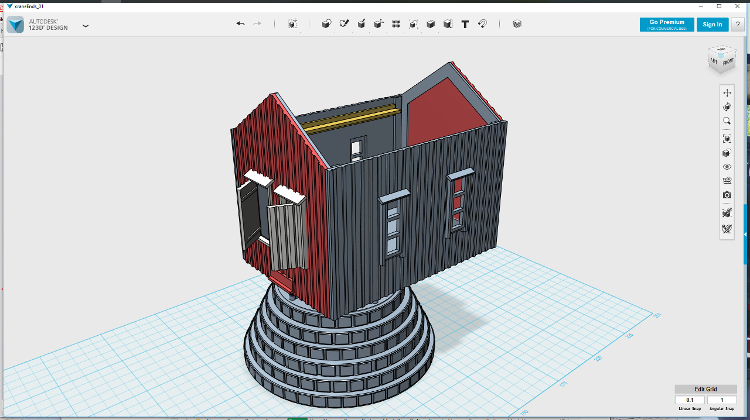Click the FRONT face of view cube
The image size is (750, 420).
point(728,62)
